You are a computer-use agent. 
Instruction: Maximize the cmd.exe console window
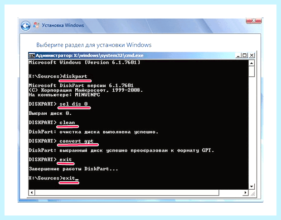[244, 56]
